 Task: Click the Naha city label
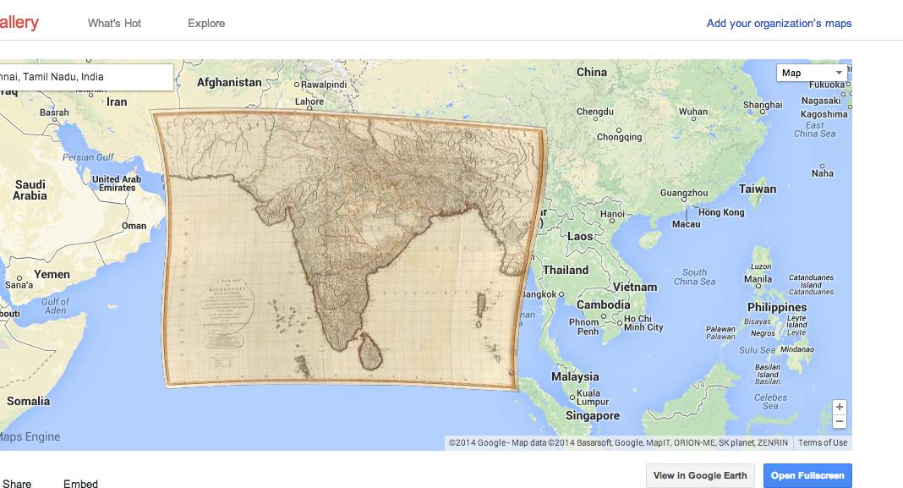pos(823,173)
